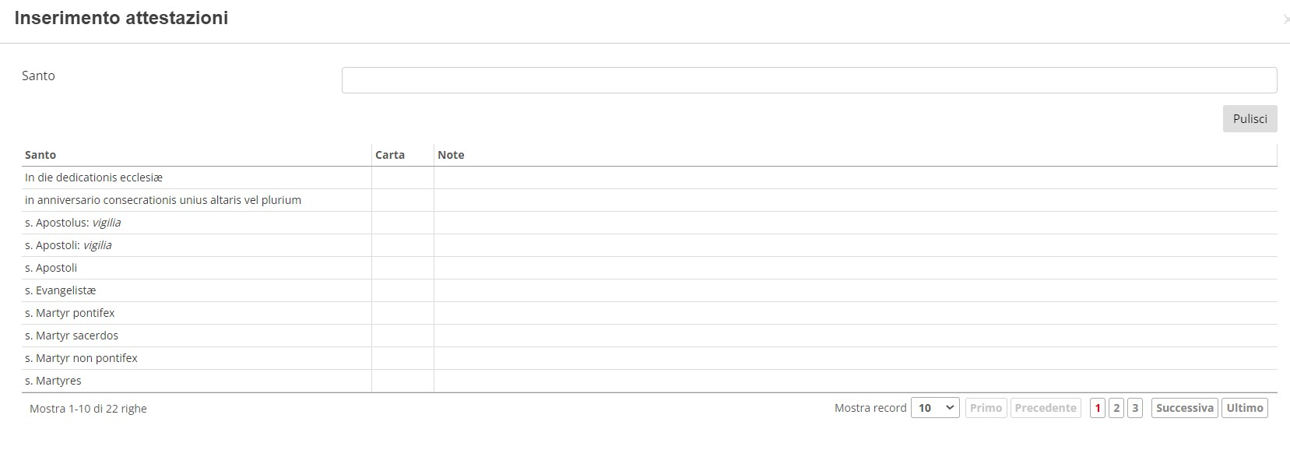1290x457 pixels.
Task: Sort table by Santo column header
Action: [x=40, y=155]
